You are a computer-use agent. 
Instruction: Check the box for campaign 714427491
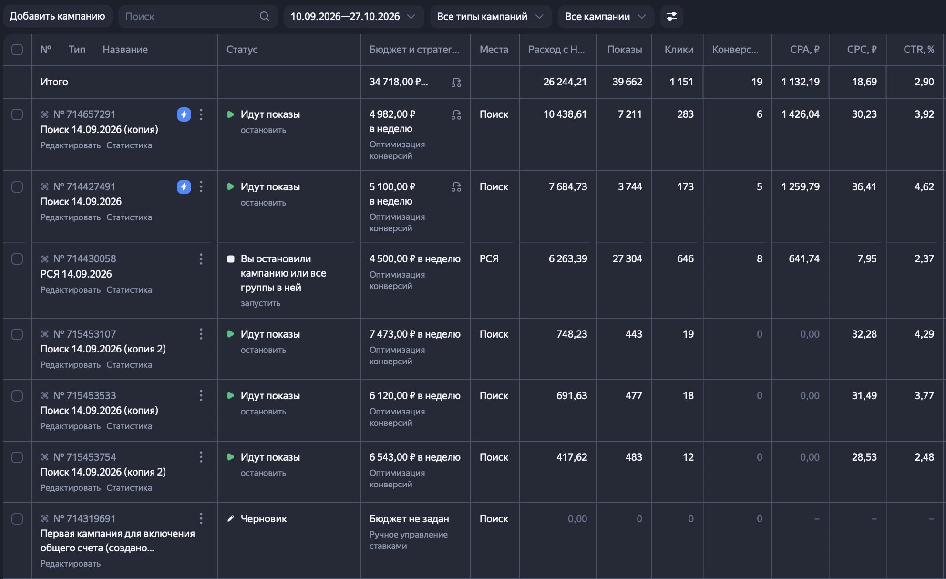pos(17,186)
